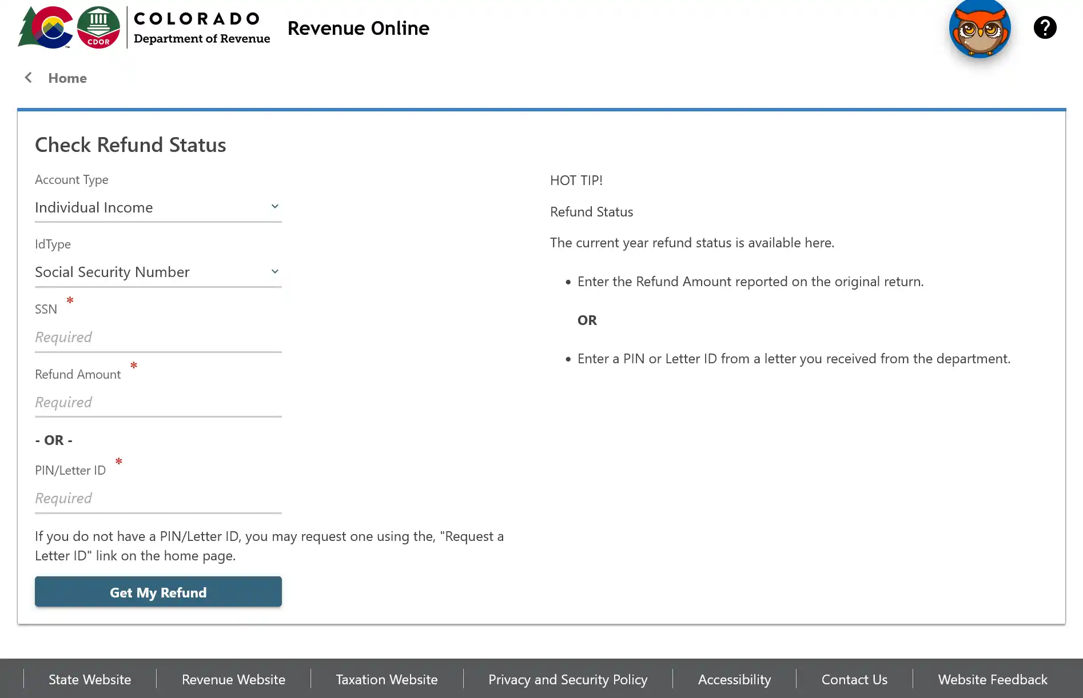Open the Accessibility footer link
This screenshot has height=698, width=1083.
tap(734, 679)
